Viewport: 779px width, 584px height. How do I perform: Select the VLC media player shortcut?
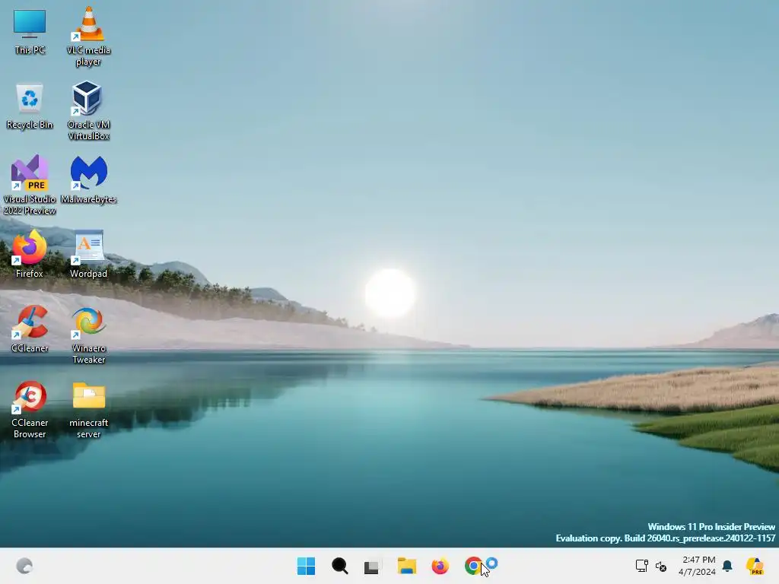coord(88,36)
